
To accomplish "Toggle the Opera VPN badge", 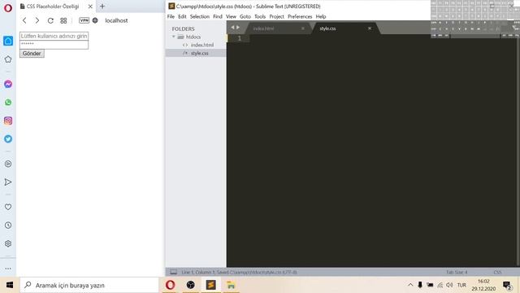I will pos(84,20).
